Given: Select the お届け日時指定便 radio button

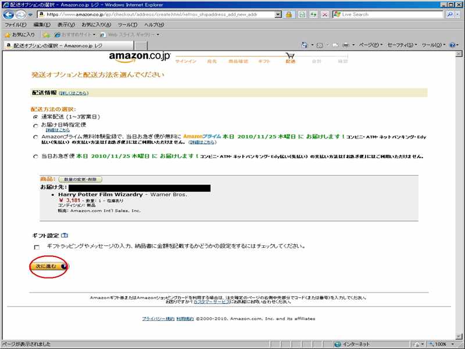Looking at the screenshot, I should click(x=35, y=126).
